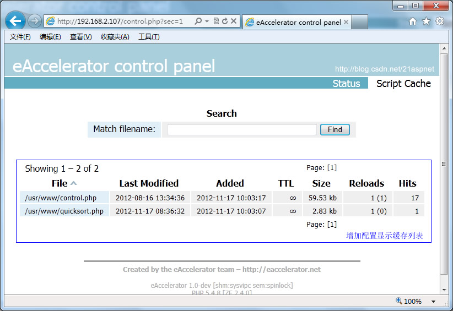Open the 工具(T) menu
This screenshot has width=453, height=311.
(149, 37)
